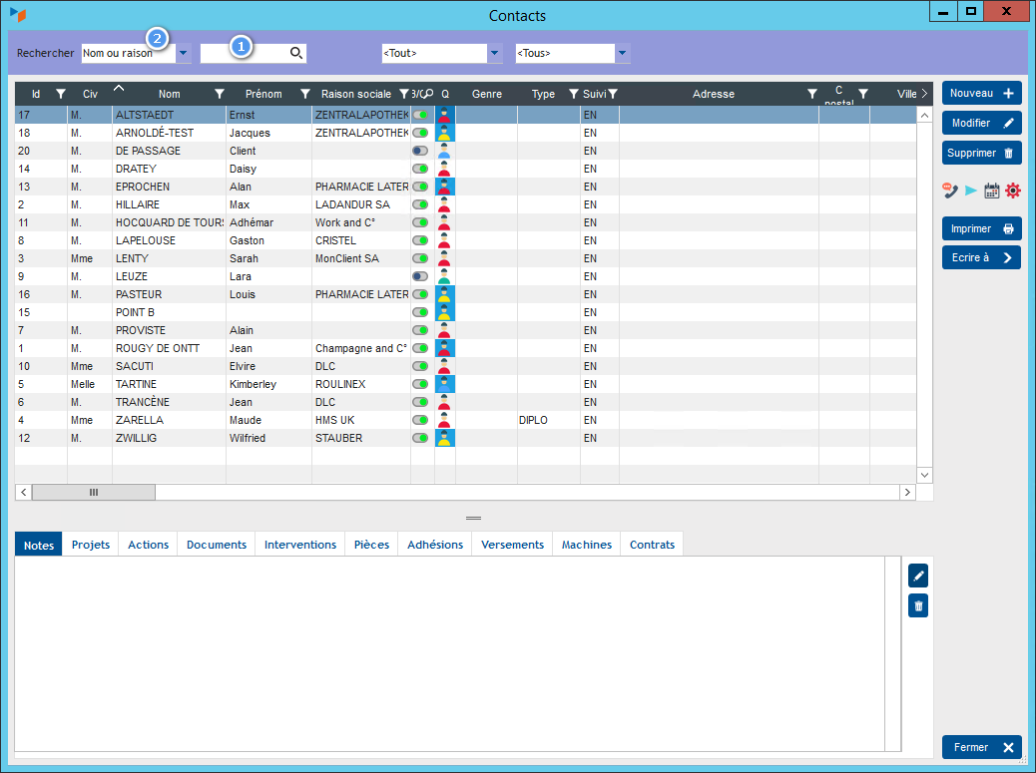1036x773 pixels.
Task: Toggle the switch for LEUZE row
Action: [420, 276]
